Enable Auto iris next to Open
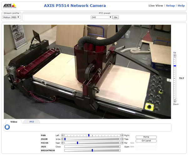Image resolution: width=188 pixels, height=155 pixels. point(132,147)
